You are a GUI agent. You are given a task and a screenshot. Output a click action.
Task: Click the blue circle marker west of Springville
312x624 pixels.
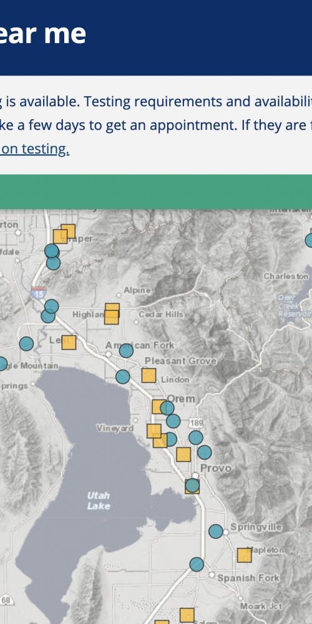216,531
